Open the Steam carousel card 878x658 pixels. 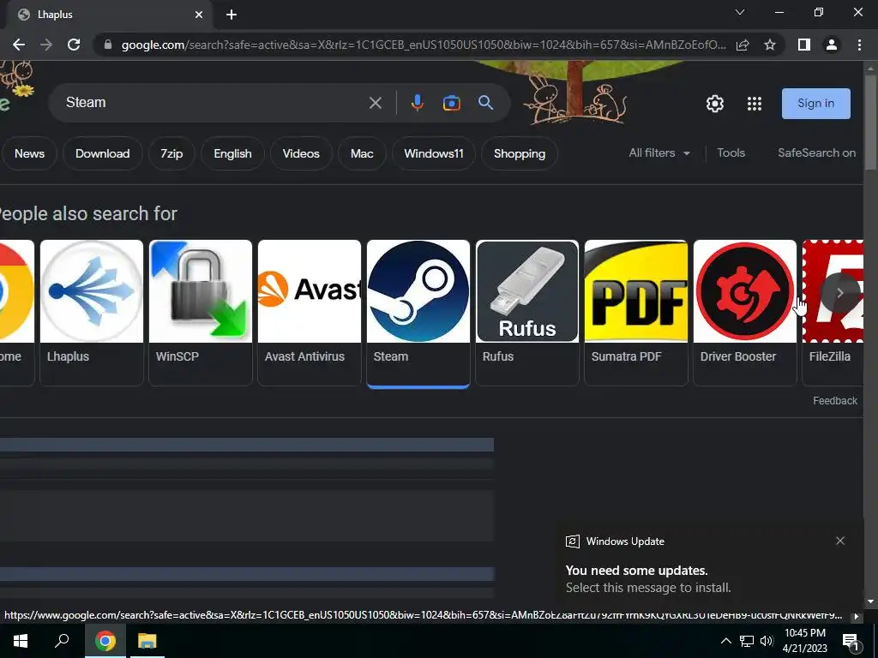click(418, 313)
